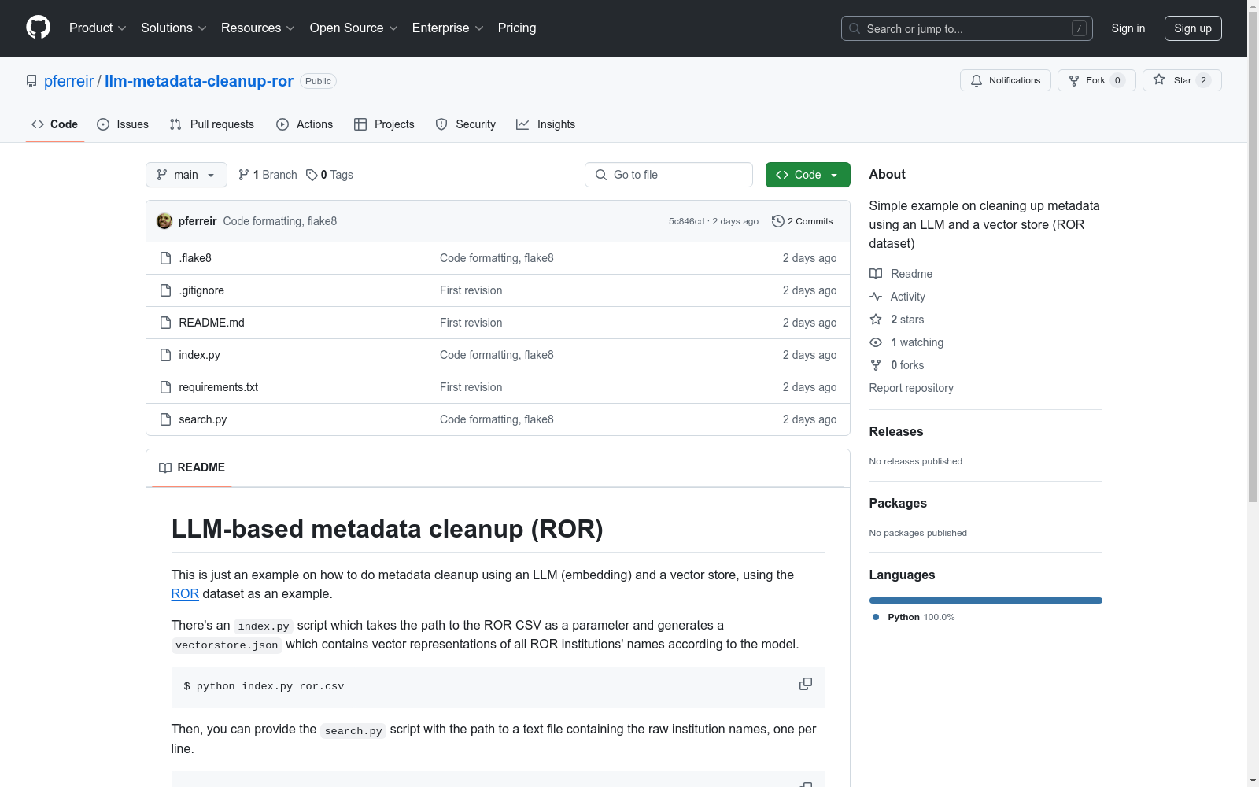Fork the repository
Viewport: 1259px width, 787px height.
tap(1097, 80)
